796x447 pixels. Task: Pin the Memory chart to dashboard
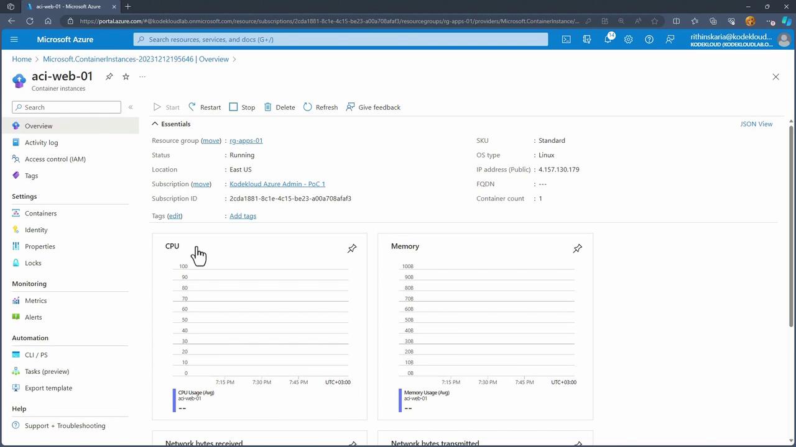(x=577, y=248)
